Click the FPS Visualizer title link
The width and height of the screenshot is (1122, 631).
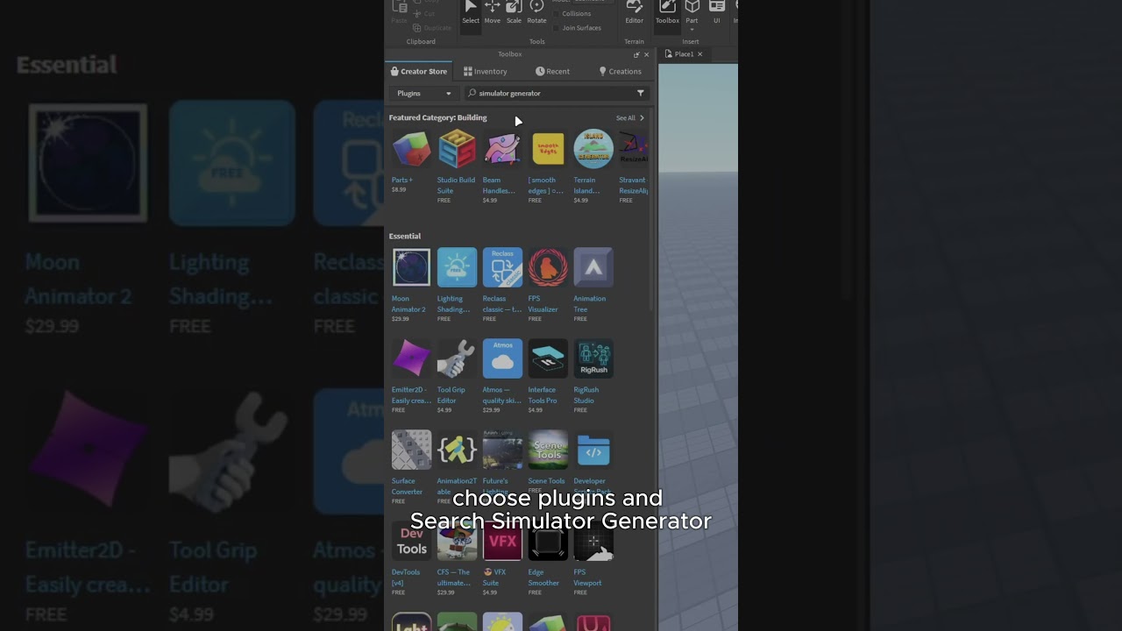point(543,304)
